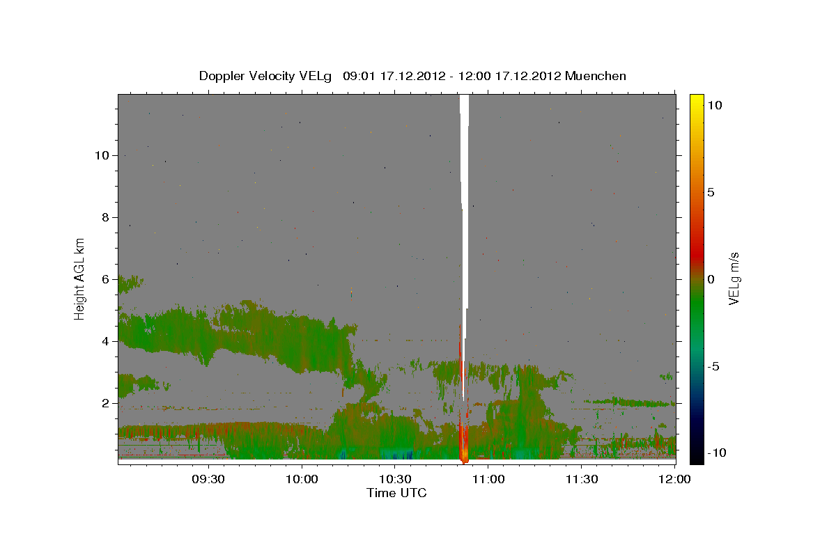Click the colorbar value label 5
The height and width of the screenshot is (557, 836).
coord(711,192)
